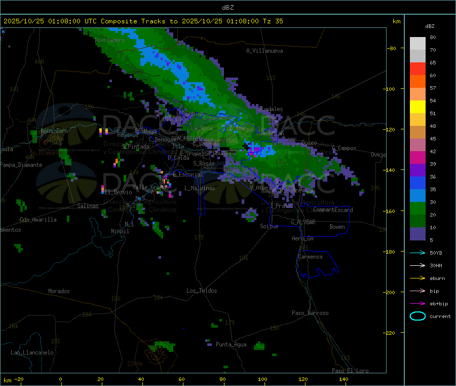The image size is (456, 386).
Task: Click the 100 tick on horizontal axis
Action: coord(262,379)
